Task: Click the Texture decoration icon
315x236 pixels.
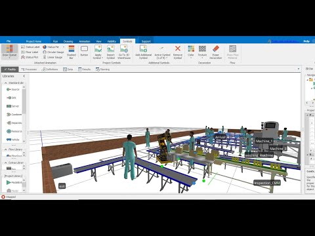Action: point(202,49)
